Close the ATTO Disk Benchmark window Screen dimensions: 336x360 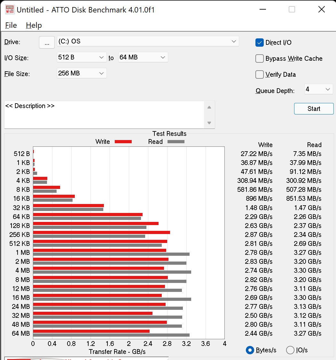coord(322,9)
